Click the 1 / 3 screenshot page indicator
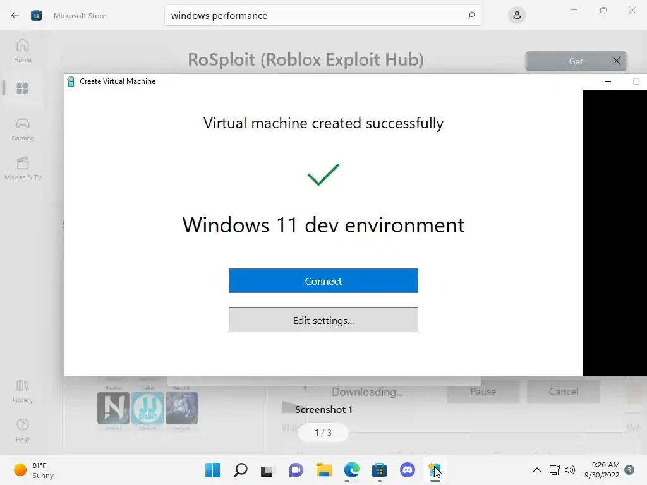647x485 pixels. [323, 433]
